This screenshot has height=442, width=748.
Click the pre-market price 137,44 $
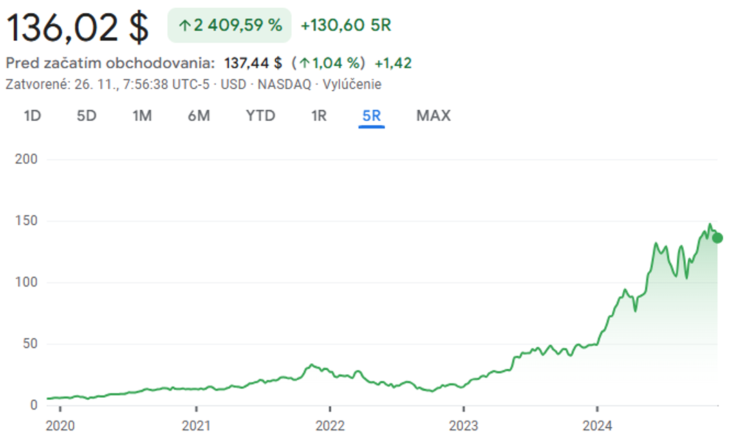point(253,64)
